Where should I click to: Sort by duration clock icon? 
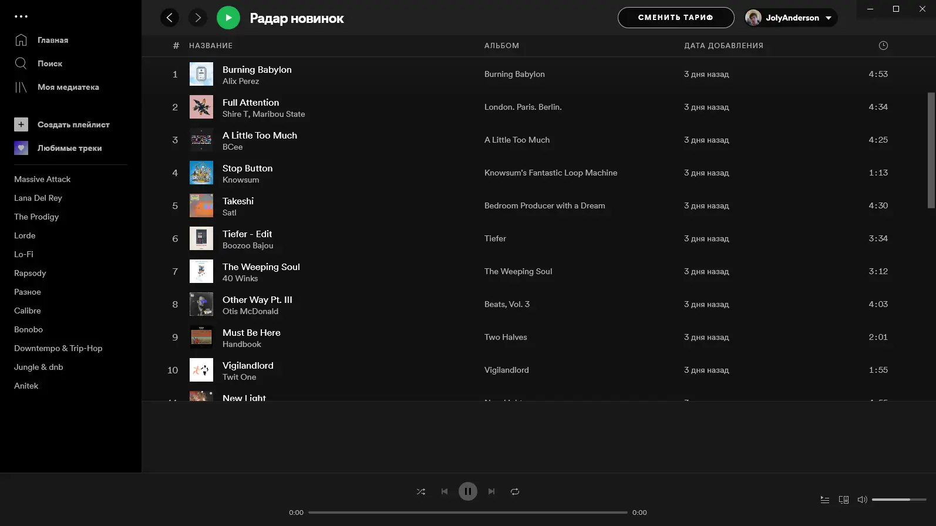[883, 46]
